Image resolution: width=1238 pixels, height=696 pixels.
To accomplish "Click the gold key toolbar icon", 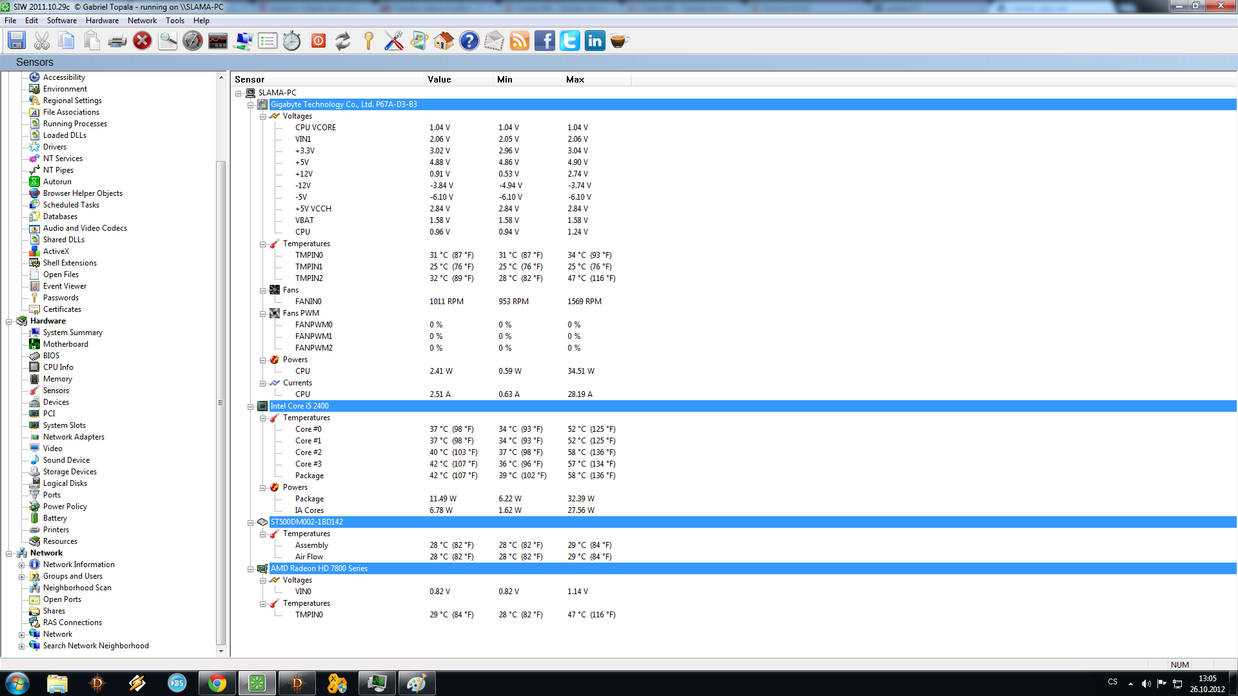I will pyautogui.click(x=368, y=41).
